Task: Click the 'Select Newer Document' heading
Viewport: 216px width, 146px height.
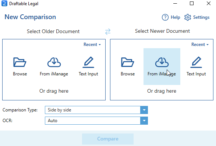Action: (162, 31)
